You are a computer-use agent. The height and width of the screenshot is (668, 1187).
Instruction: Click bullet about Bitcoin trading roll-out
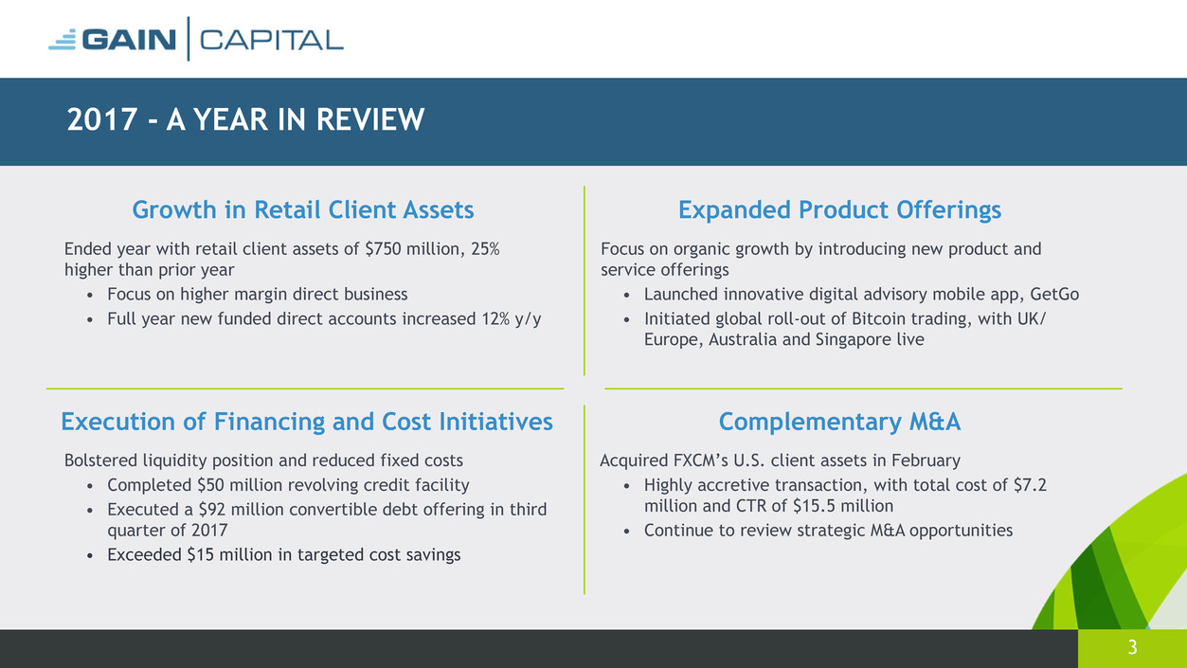pyautogui.click(x=845, y=329)
